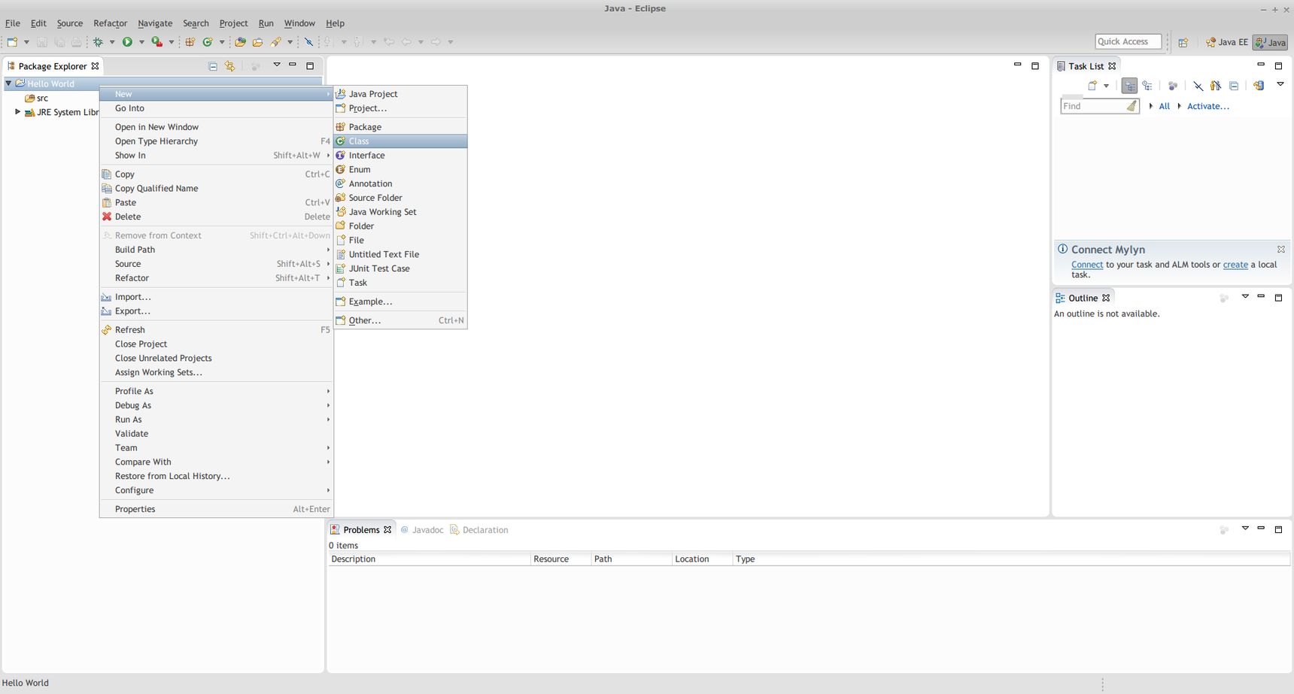Screen dimensions: 1294x694
Task: Select Class in the New submenu
Action: tap(401, 141)
